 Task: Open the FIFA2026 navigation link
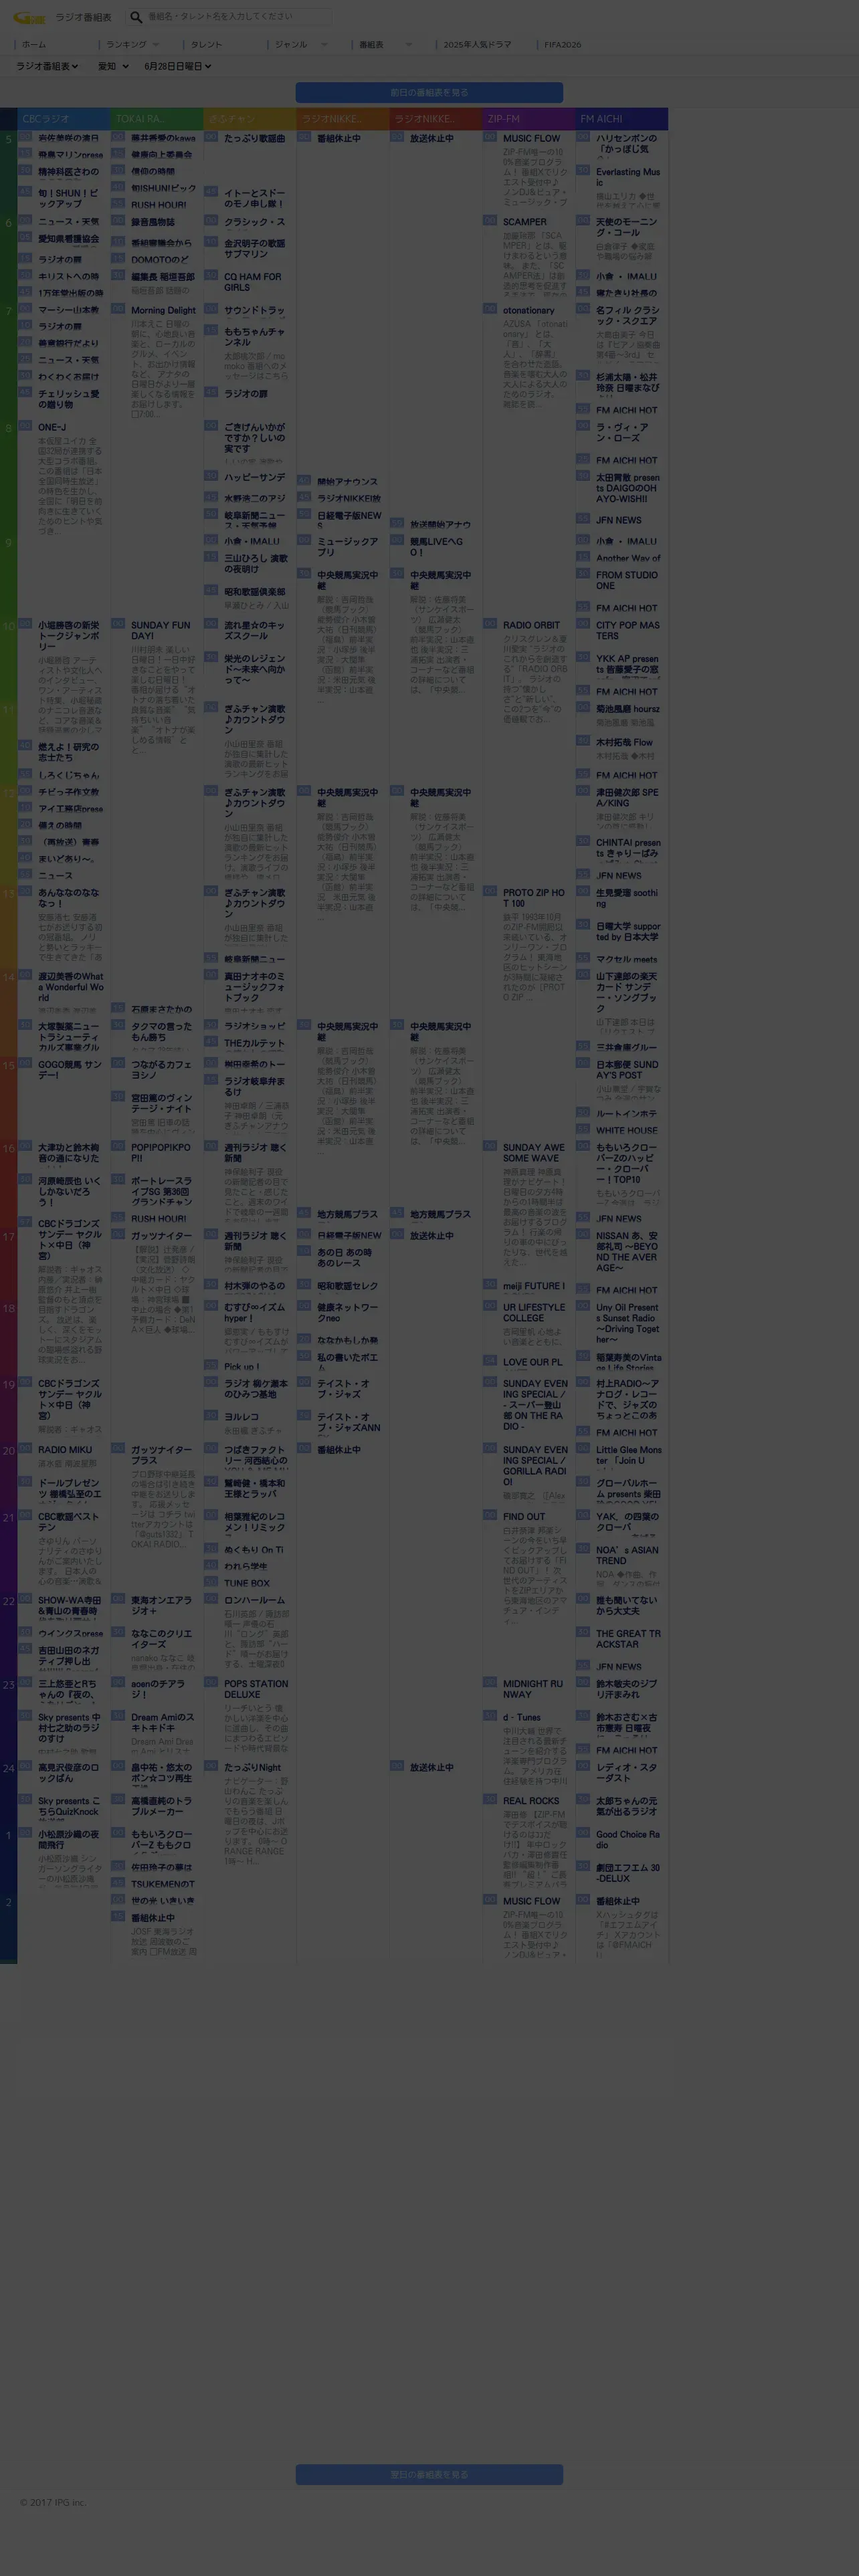[x=562, y=45]
